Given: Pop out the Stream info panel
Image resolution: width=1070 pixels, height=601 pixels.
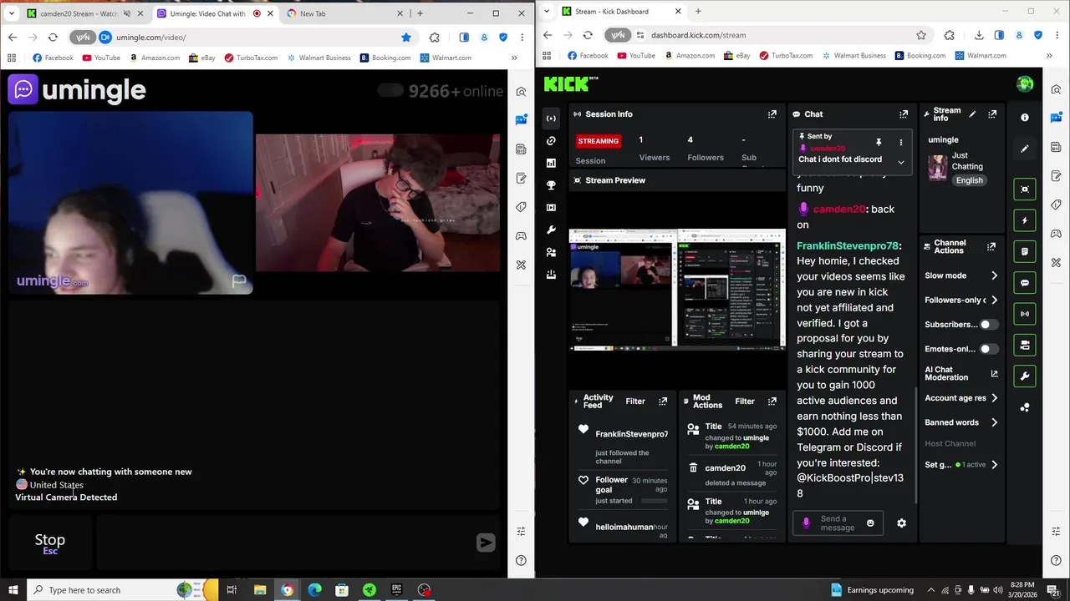Looking at the screenshot, I should [x=992, y=114].
